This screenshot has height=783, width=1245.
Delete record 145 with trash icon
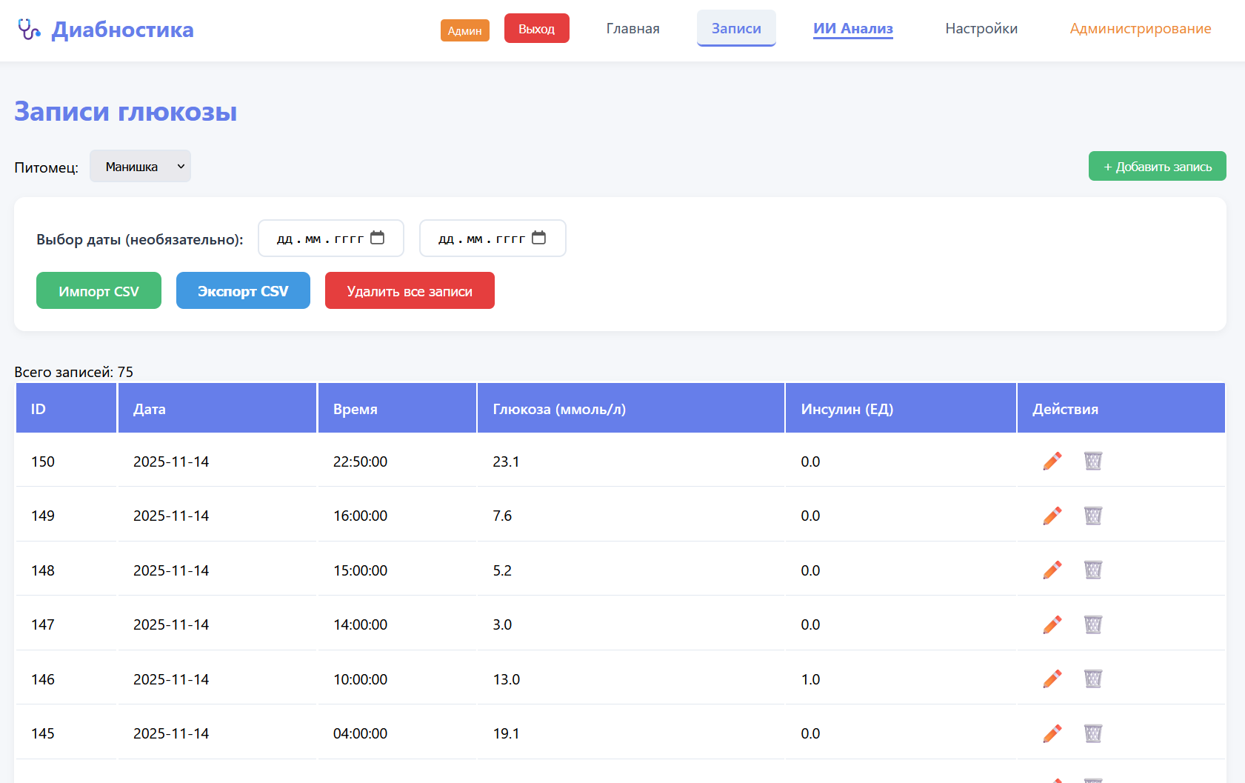pyautogui.click(x=1092, y=733)
